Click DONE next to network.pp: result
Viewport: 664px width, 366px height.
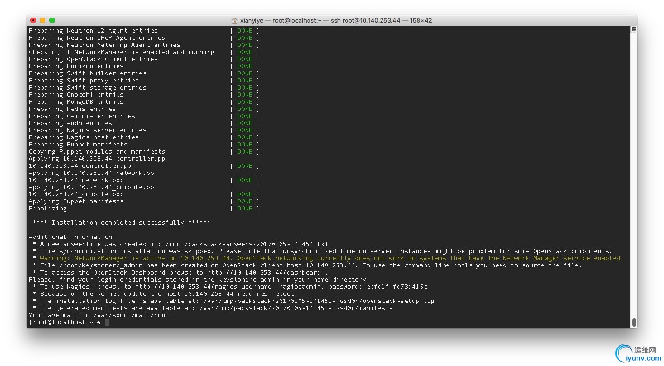coord(245,180)
